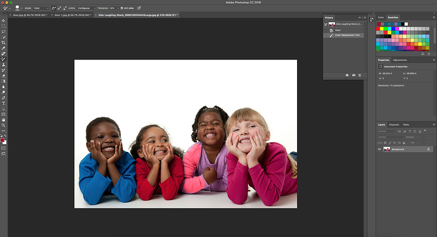Select the Lasso tool
The image size is (437, 237).
point(3,32)
